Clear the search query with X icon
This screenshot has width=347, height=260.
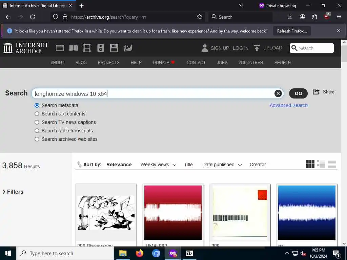278,93
